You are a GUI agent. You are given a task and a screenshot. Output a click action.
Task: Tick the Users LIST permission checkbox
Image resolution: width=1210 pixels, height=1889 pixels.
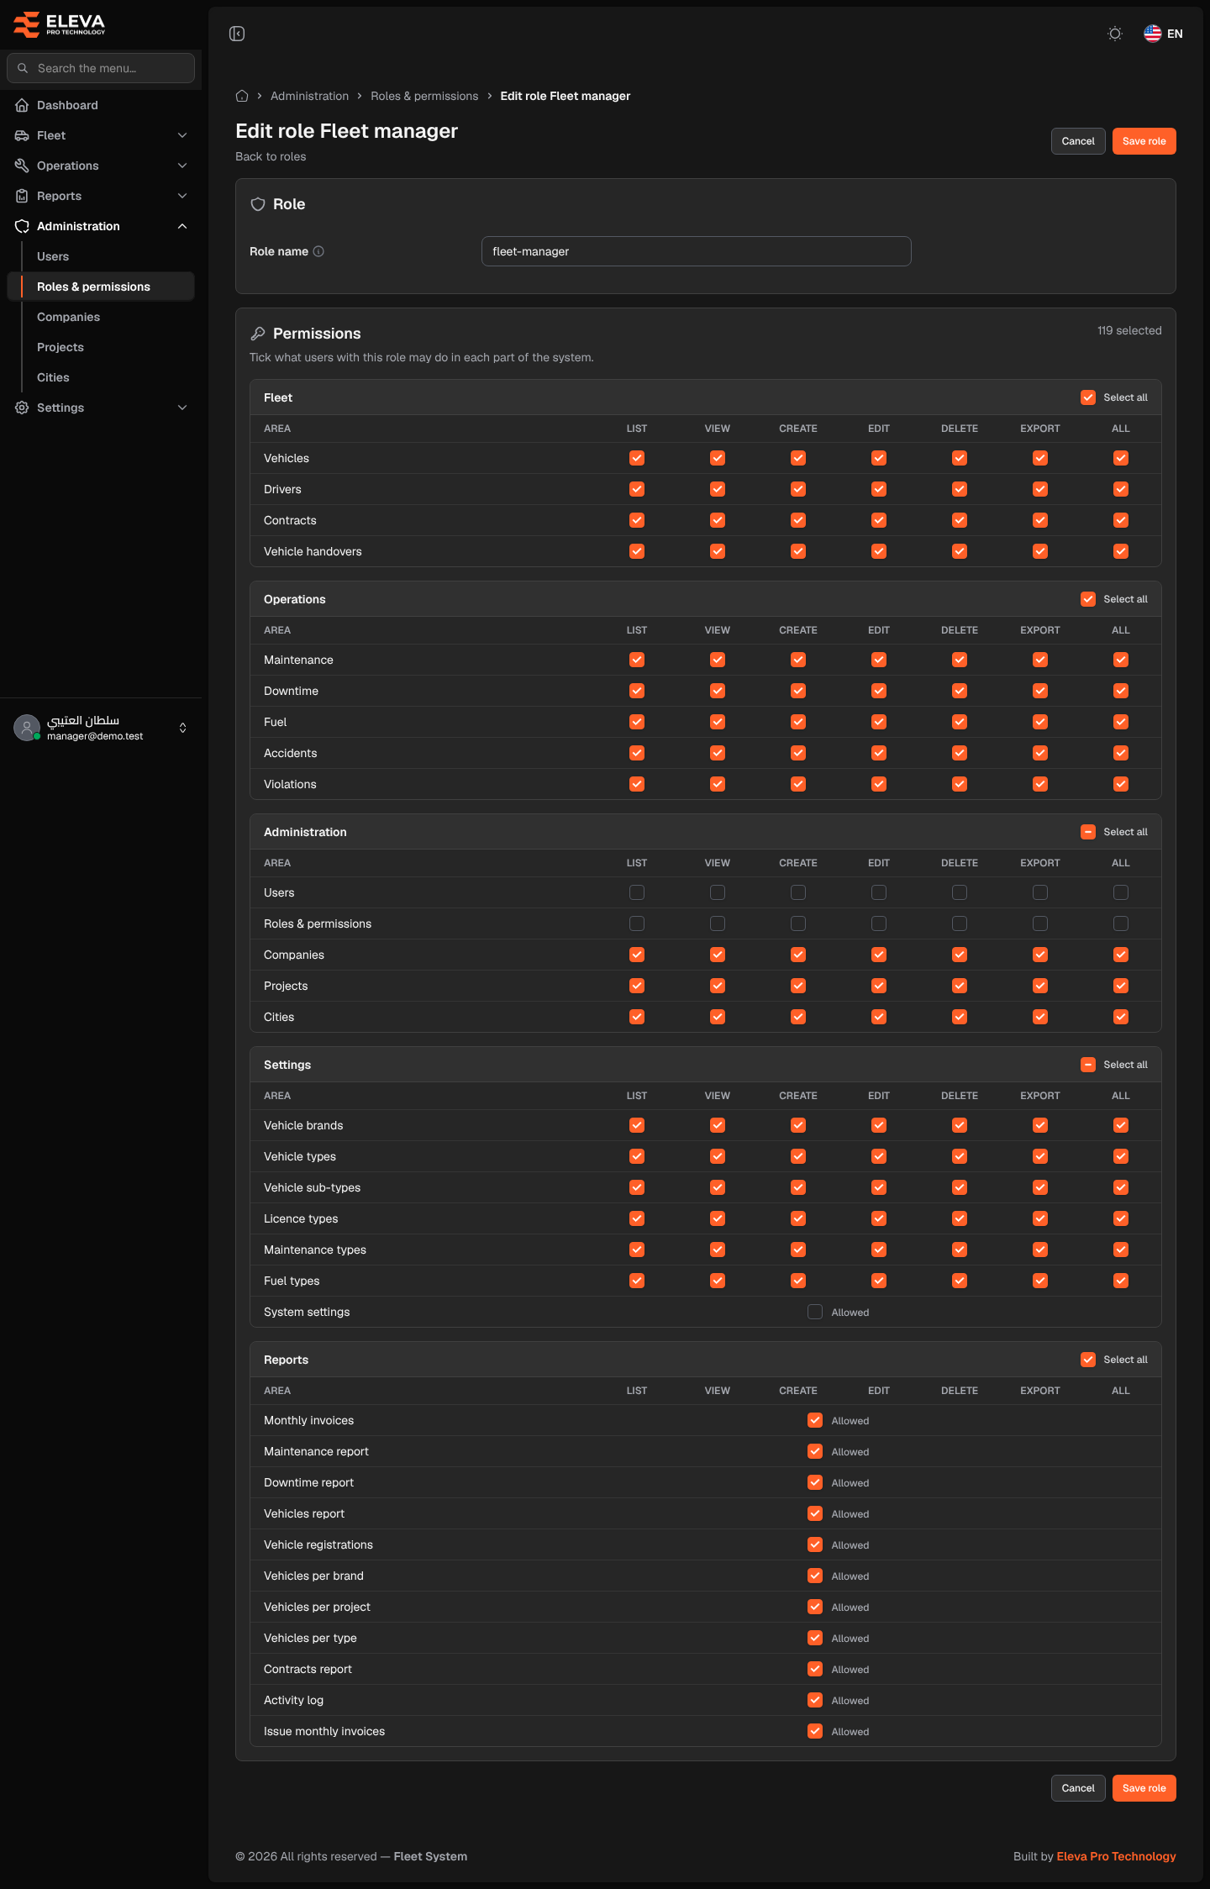(x=637, y=892)
